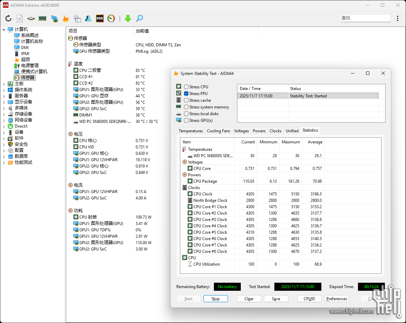Switch to the Cooling Fans tab
Screen dimensions: 406x323
coord(218,131)
